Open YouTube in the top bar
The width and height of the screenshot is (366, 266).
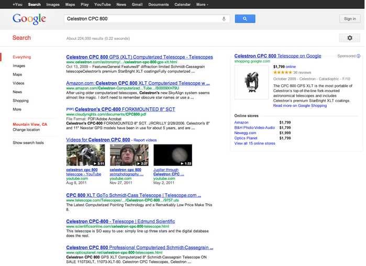coord(103,4)
